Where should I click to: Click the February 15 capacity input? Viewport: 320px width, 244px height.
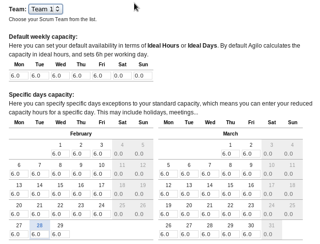coord(60,194)
